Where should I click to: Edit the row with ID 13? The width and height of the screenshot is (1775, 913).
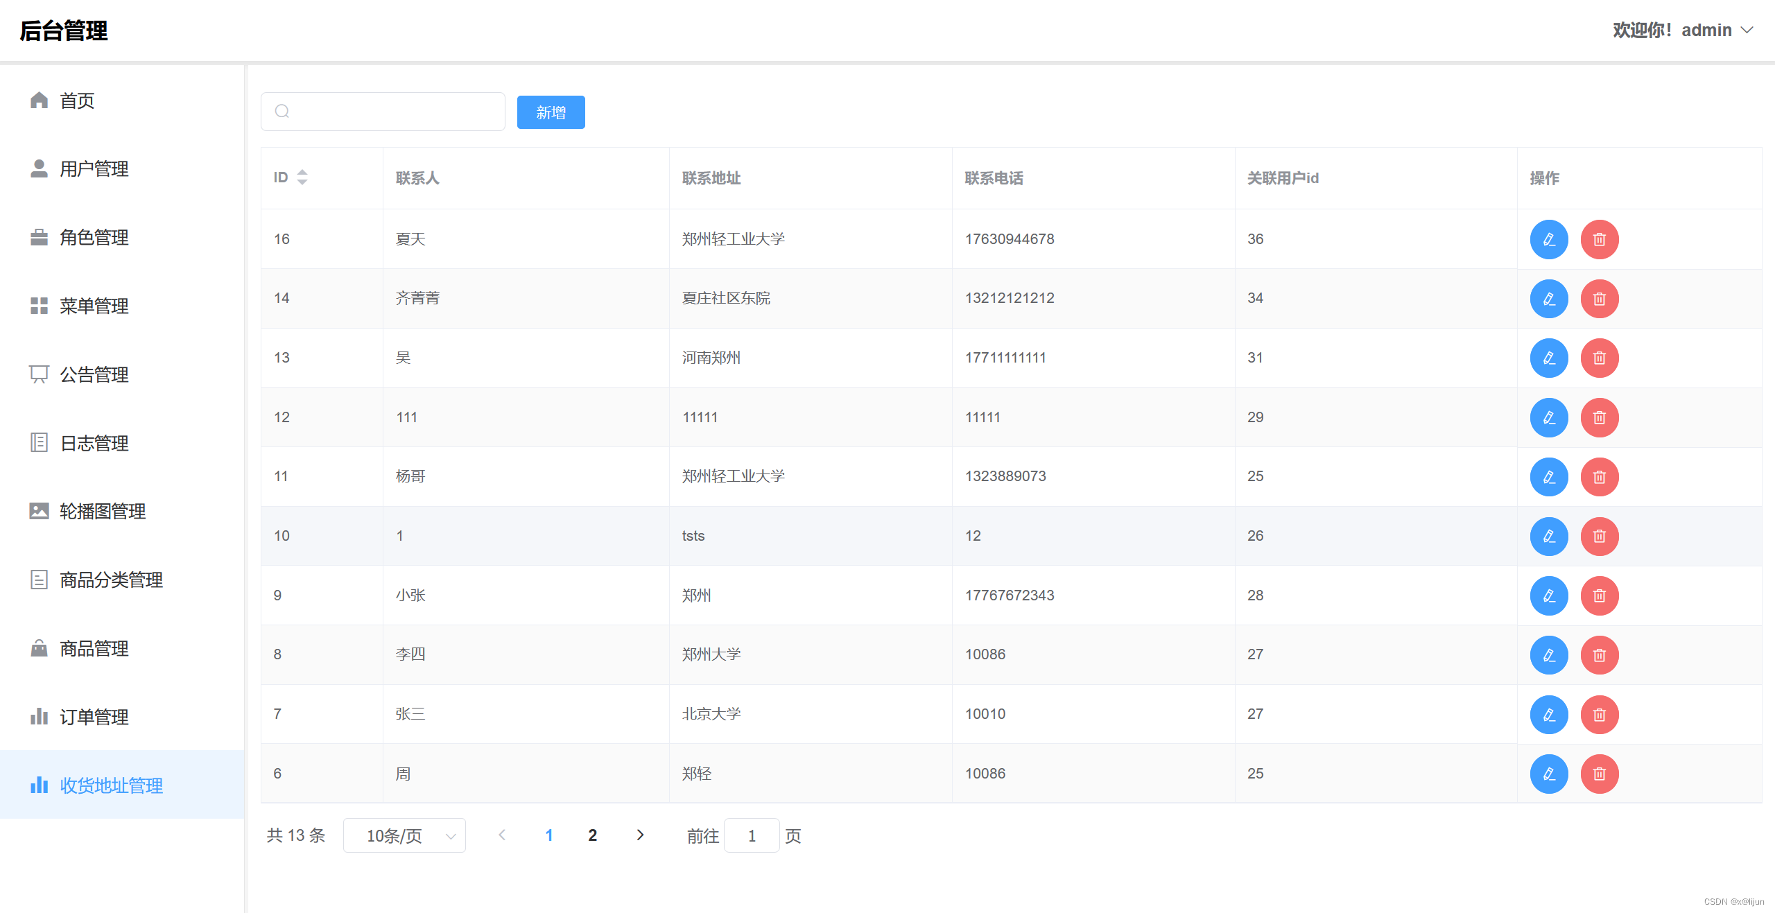pos(1549,358)
